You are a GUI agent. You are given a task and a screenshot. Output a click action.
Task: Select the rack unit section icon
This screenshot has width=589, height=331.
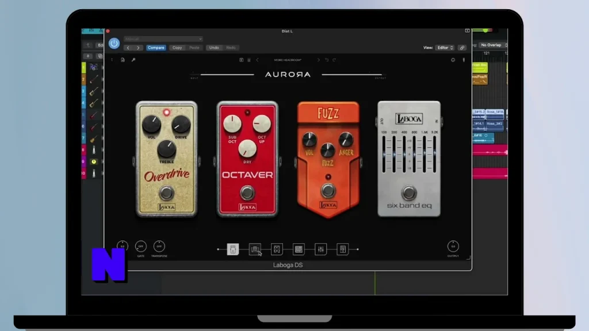299,249
